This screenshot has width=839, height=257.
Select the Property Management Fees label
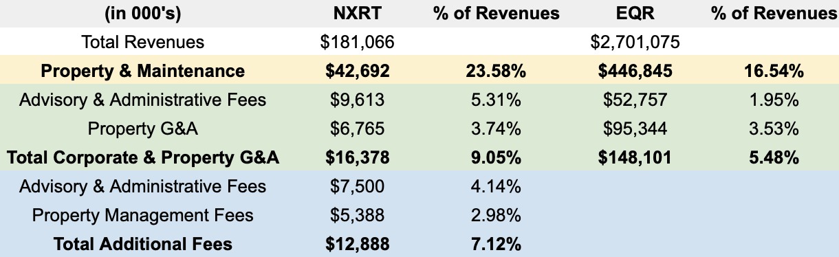point(142,215)
